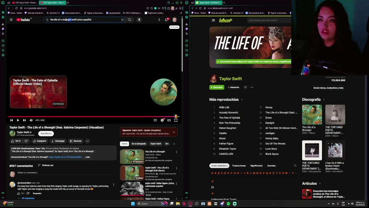This screenshot has height=208, width=369.
Task: Select the Taylor Swift filter chip
Action: coord(156,144)
